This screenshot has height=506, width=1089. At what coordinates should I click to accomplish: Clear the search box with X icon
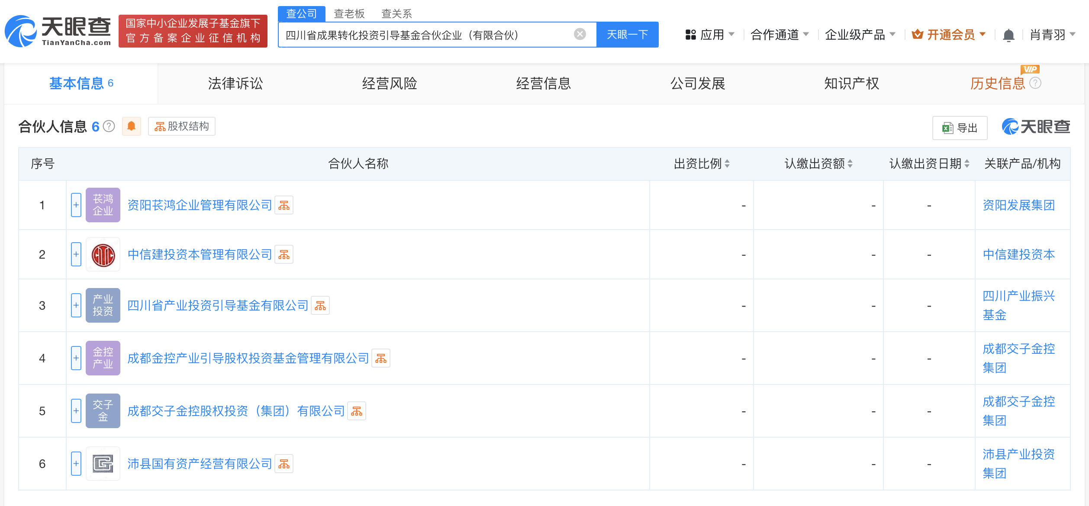pyautogui.click(x=580, y=34)
